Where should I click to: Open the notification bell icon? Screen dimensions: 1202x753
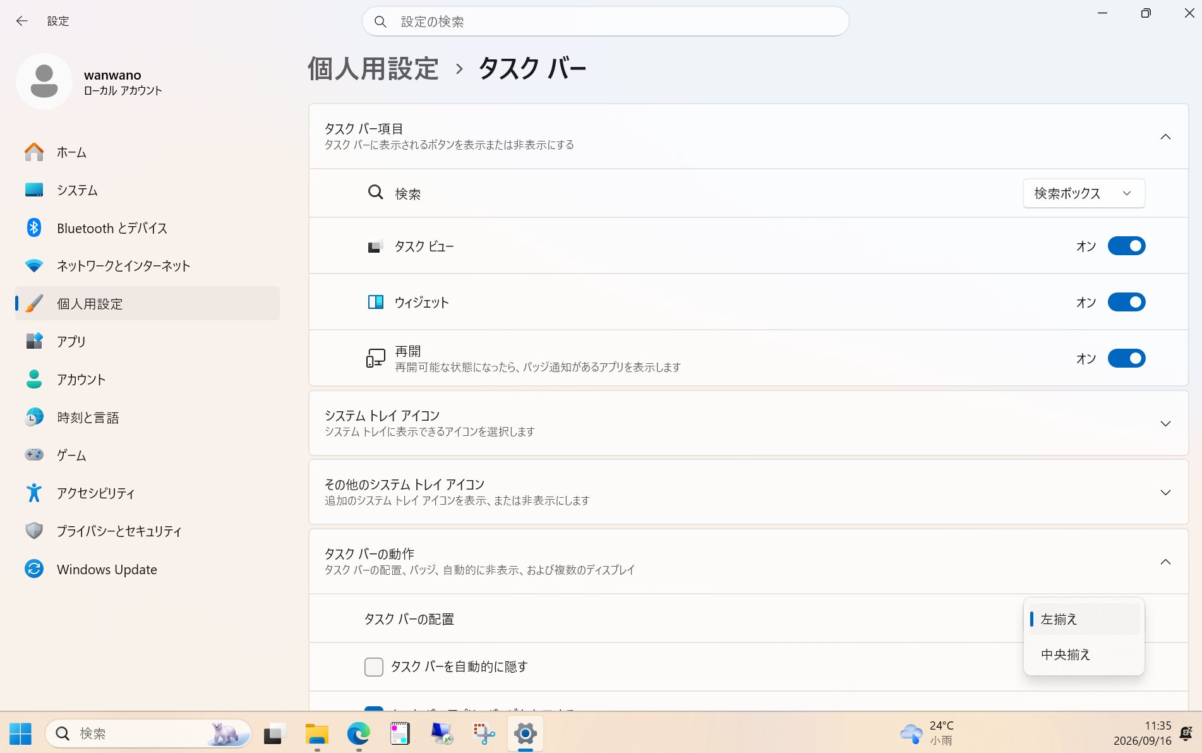point(1186,733)
